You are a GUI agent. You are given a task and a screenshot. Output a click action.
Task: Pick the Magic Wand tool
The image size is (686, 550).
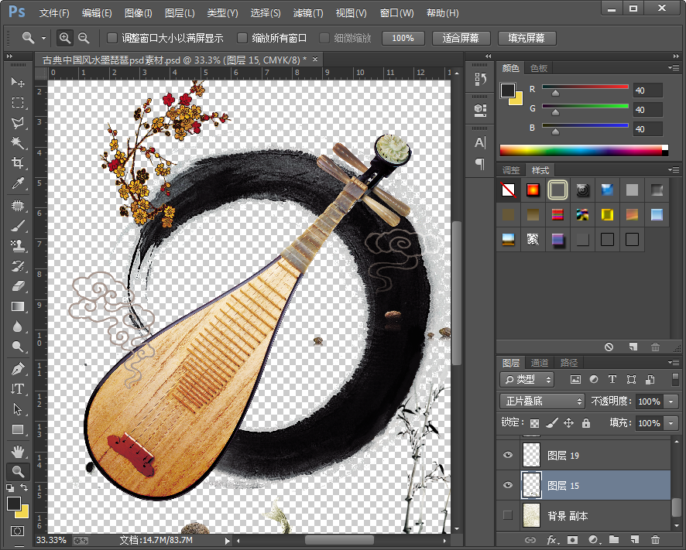(x=17, y=143)
